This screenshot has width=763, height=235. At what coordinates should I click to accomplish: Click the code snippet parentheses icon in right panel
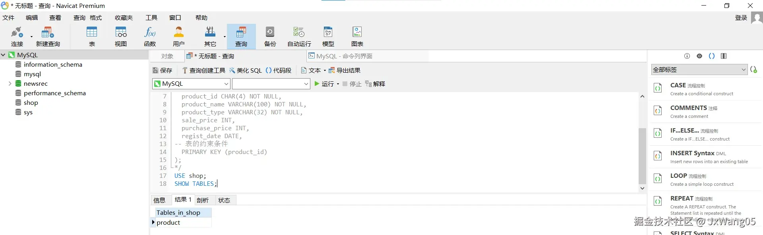click(x=712, y=56)
